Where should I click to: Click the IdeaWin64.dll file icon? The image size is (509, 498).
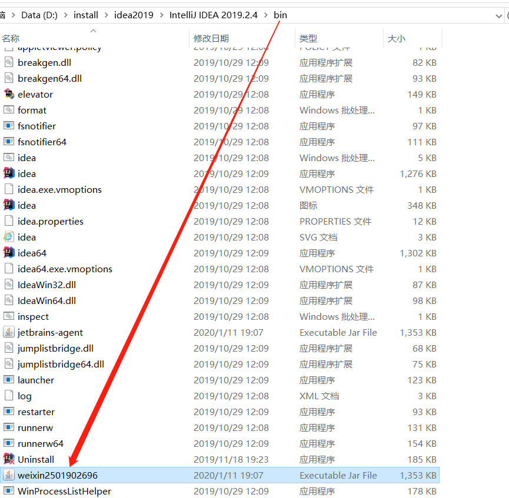[x=9, y=300]
